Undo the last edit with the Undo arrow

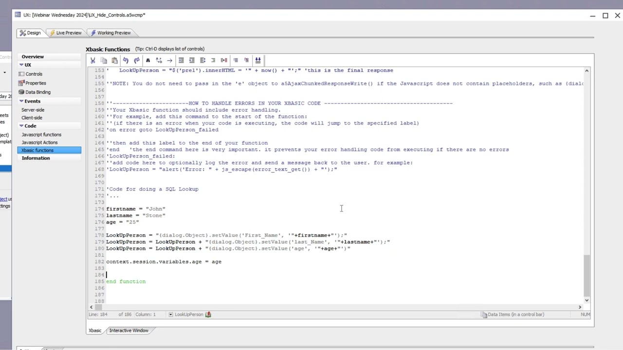point(126,60)
